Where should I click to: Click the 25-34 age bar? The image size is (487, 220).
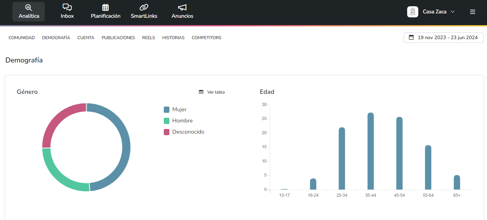pos(342,158)
